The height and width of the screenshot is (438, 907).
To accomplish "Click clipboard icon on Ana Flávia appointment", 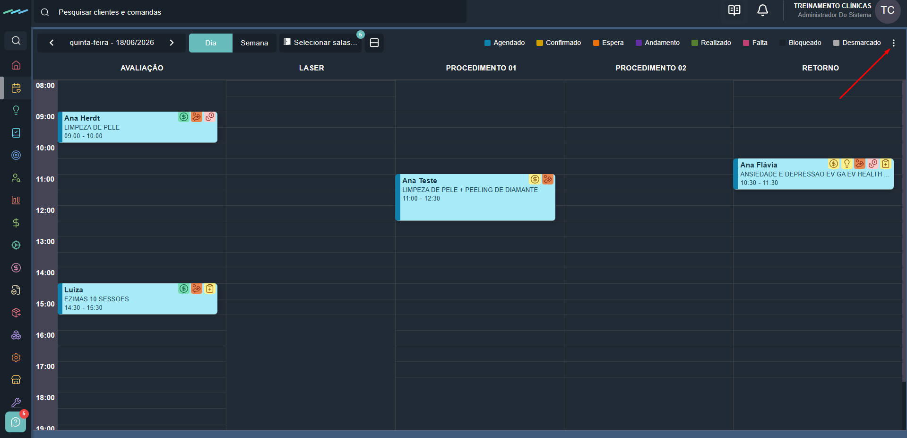I will click(886, 164).
